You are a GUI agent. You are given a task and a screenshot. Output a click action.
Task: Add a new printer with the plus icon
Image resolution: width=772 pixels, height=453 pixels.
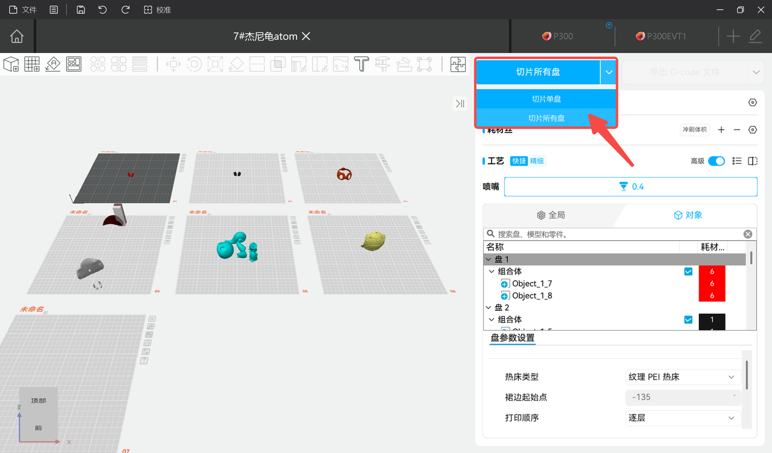tap(733, 36)
